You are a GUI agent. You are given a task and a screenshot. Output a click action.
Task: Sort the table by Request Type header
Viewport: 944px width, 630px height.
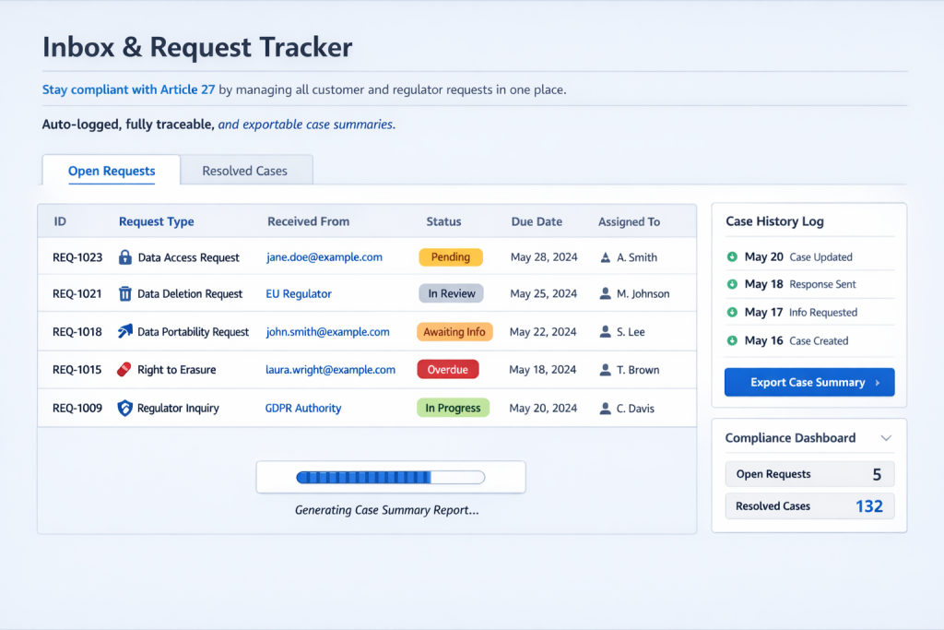[x=156, y=221]
